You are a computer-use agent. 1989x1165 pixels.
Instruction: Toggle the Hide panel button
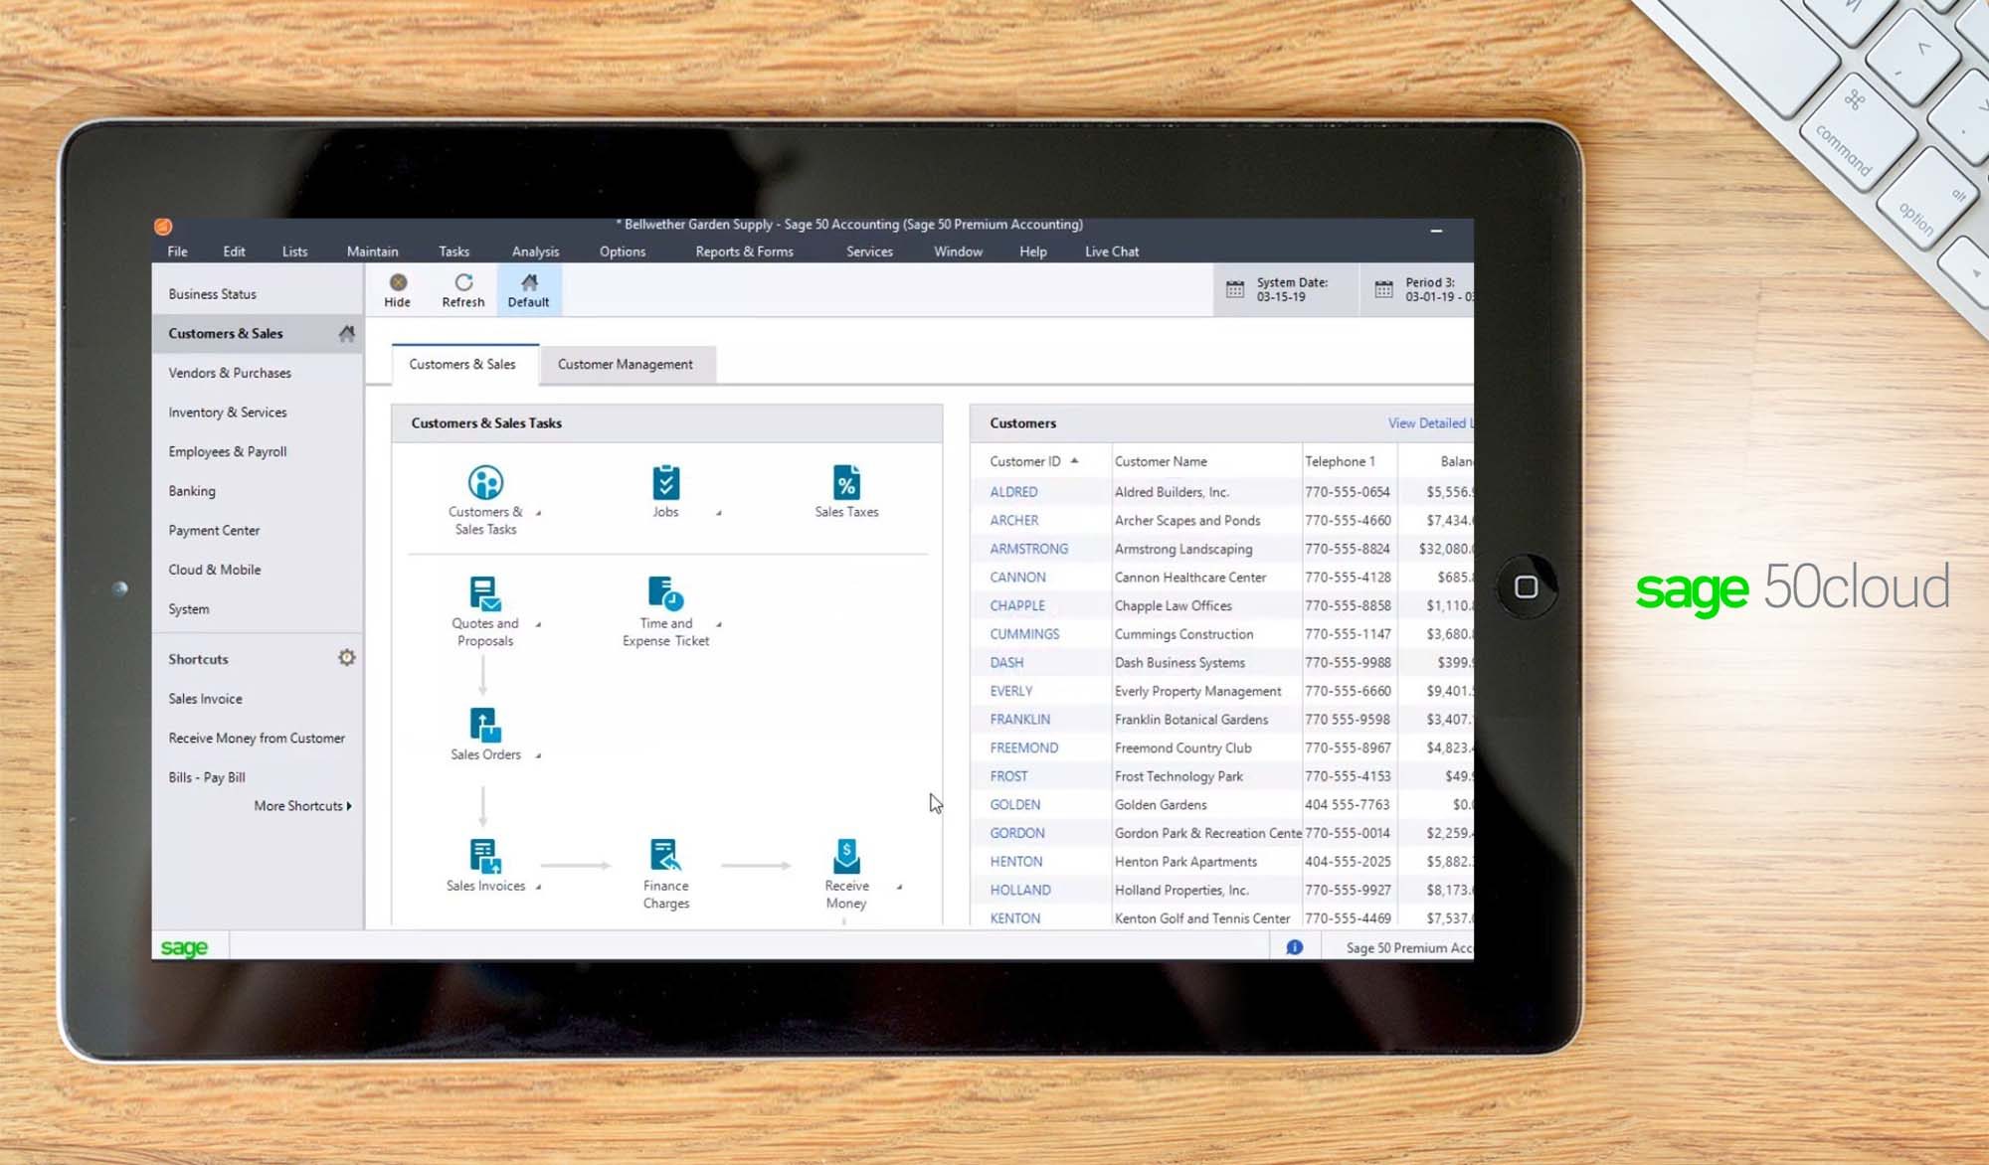pyautogui.click(x=397, y=288)
